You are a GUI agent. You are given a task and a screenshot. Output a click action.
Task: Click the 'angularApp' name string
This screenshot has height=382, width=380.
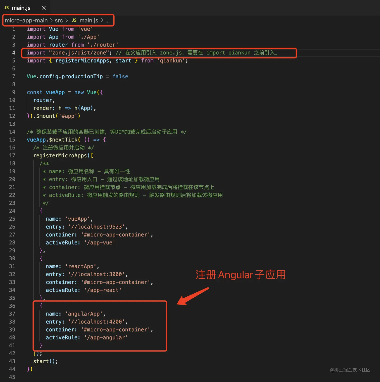84,314
